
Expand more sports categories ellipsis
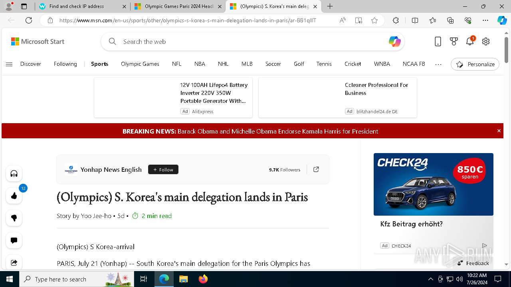(438, 64)
